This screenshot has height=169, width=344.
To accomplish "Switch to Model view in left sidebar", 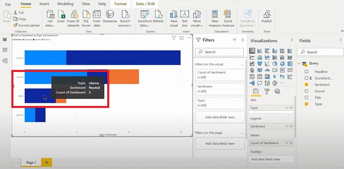I will pos(5,61).
